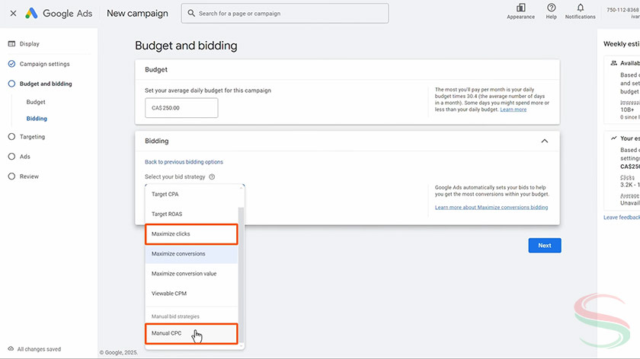Select the Campaign settings step
Image resolution: width=640 pixels, height=359 pixels.
tap(44, 64)
